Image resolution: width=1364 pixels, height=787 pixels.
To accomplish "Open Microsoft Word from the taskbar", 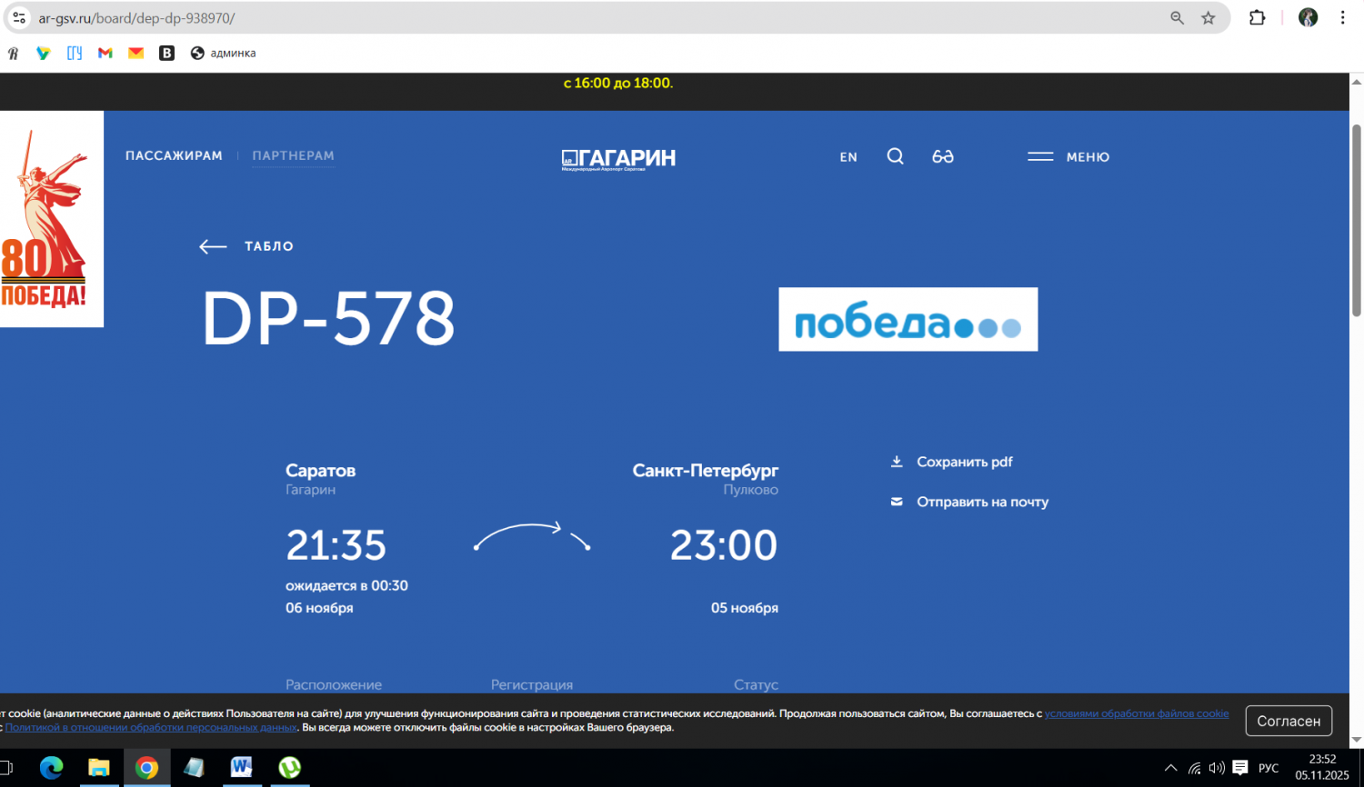I will pyautogui.click(x=241, y=768).
